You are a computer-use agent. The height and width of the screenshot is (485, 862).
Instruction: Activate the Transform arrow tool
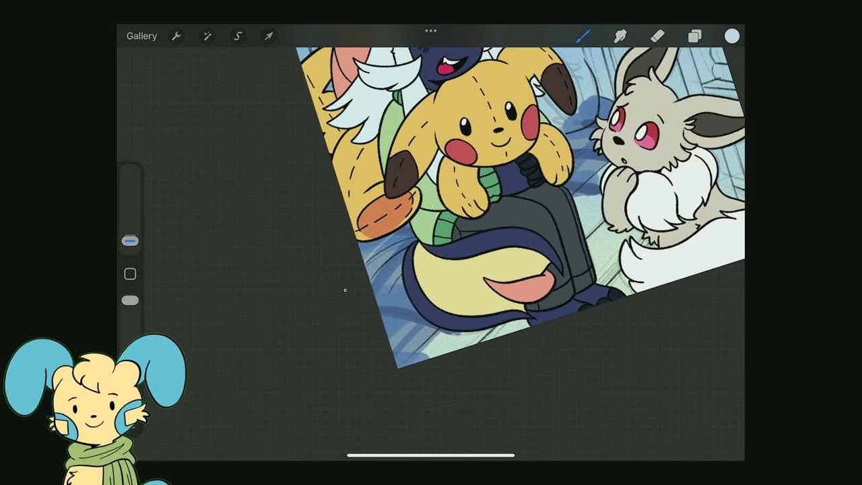pos(268,36)
